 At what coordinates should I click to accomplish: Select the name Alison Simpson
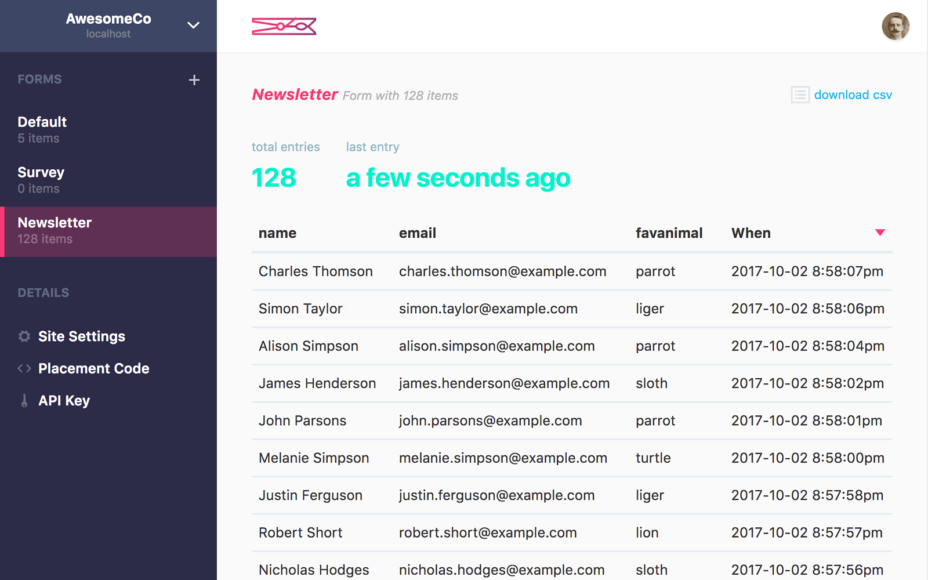tap(309, 346)
